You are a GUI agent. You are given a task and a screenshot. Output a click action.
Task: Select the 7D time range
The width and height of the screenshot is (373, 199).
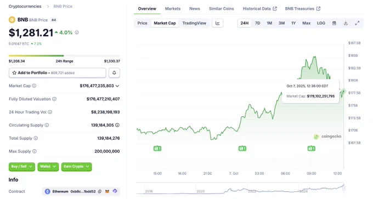coord(257,23)
